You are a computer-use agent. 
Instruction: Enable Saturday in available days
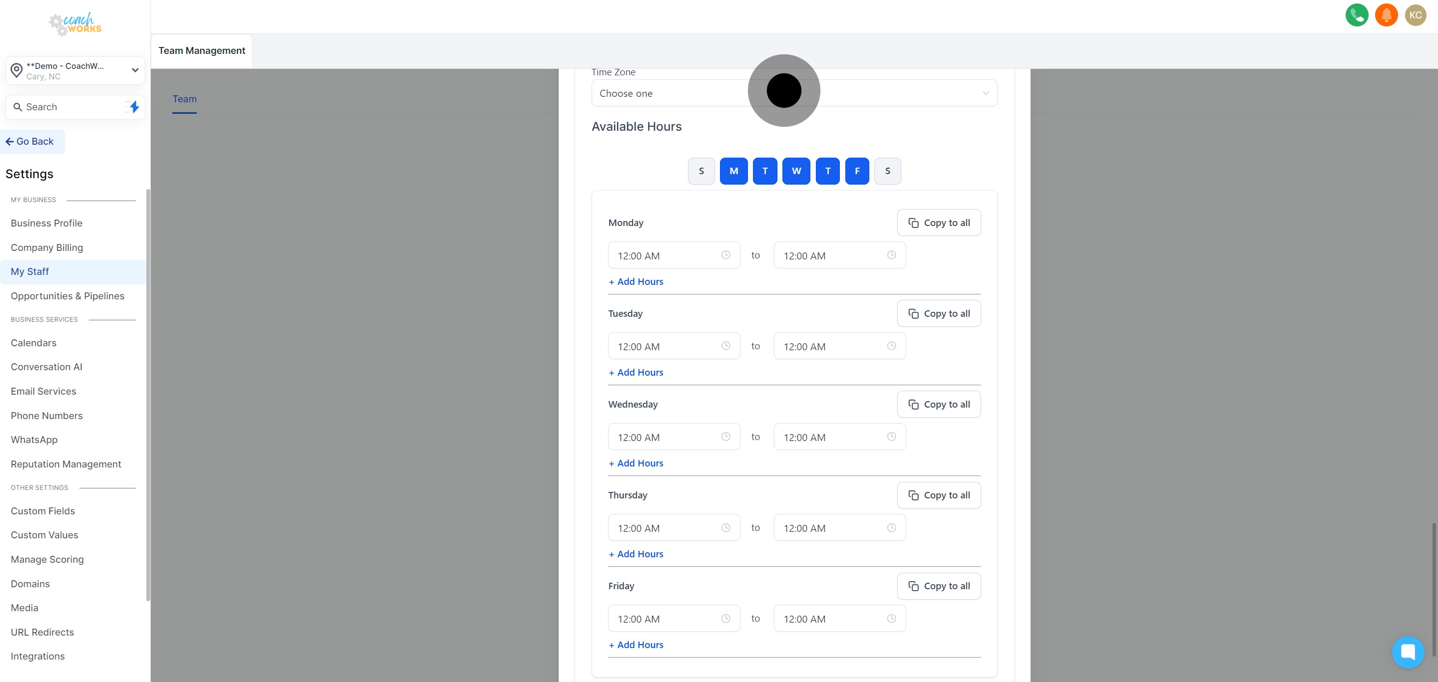[x=887, y=171]
